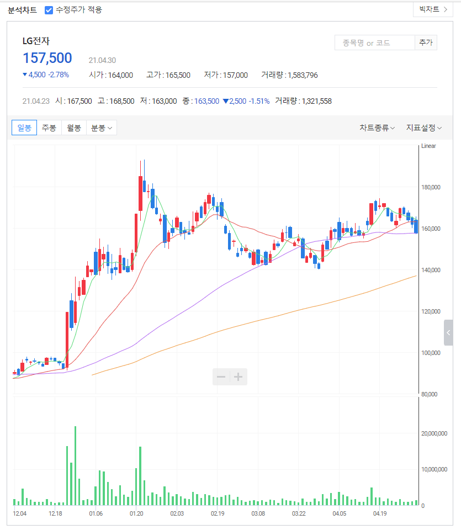Click the 120,000 price axis label

tap(431, 311)
